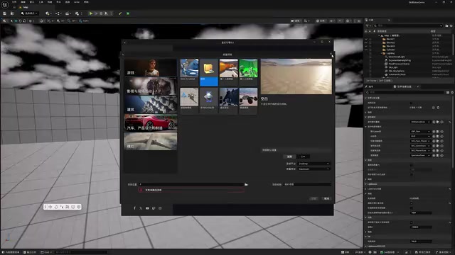Select ExponentialHeightFog in outliner
This screenshot has width=455, height=255.
pos(400,60)
